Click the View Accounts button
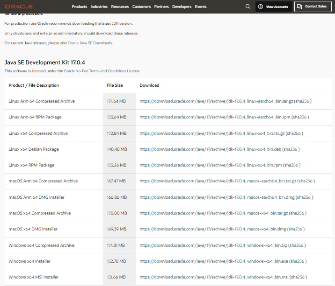 click(x=274, y=7)
